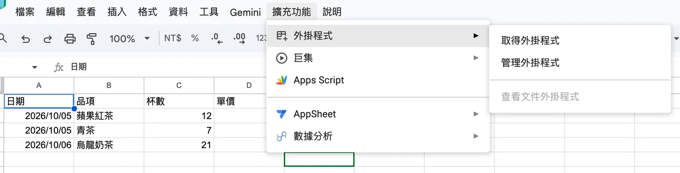Viewport: 680px width, 173px height.
Task: Select 數據分析 menu entry
Action: click(378, 136)
